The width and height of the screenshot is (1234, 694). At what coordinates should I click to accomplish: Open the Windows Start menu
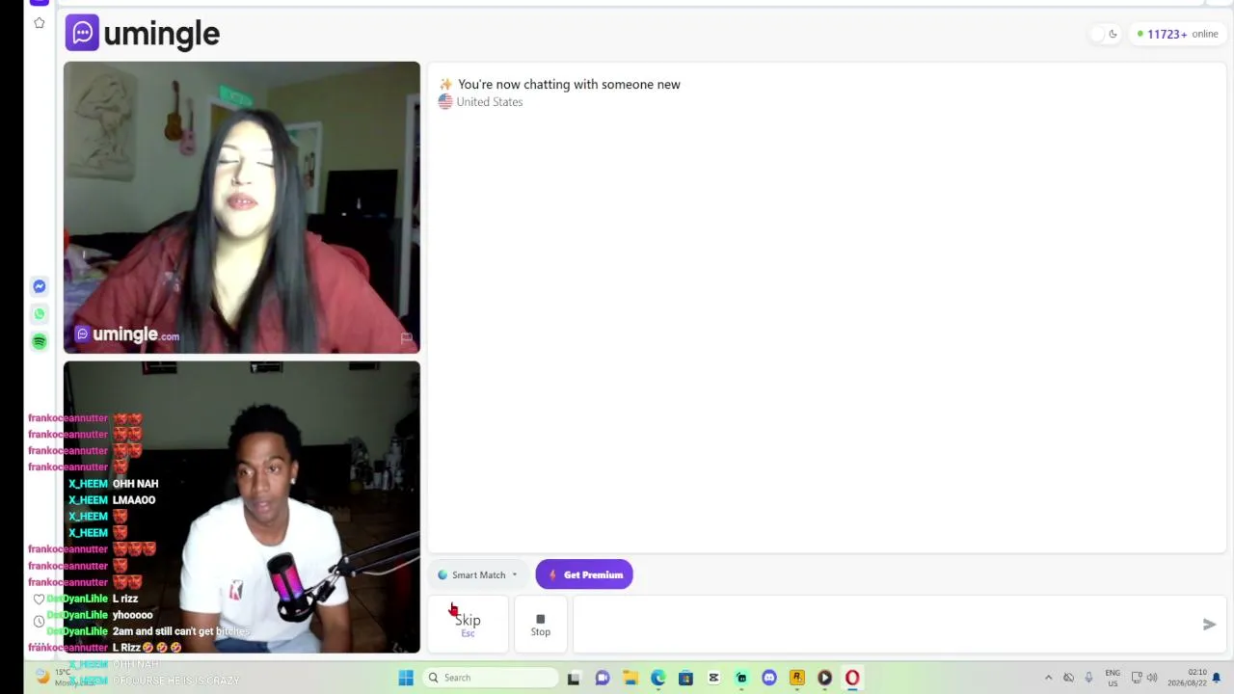406,678
